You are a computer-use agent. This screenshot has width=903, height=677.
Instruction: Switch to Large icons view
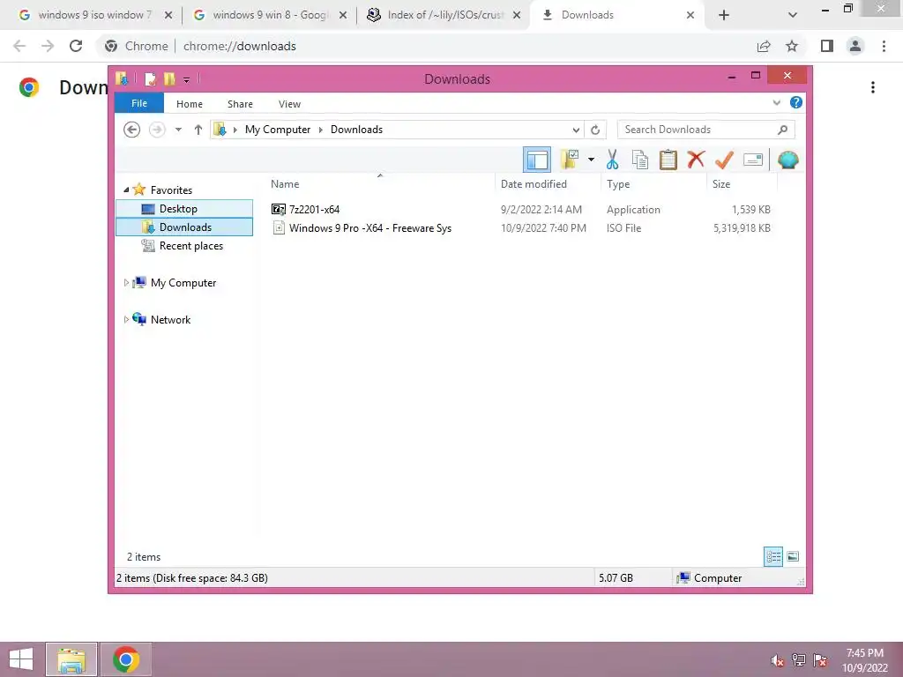tap(793, 556)
